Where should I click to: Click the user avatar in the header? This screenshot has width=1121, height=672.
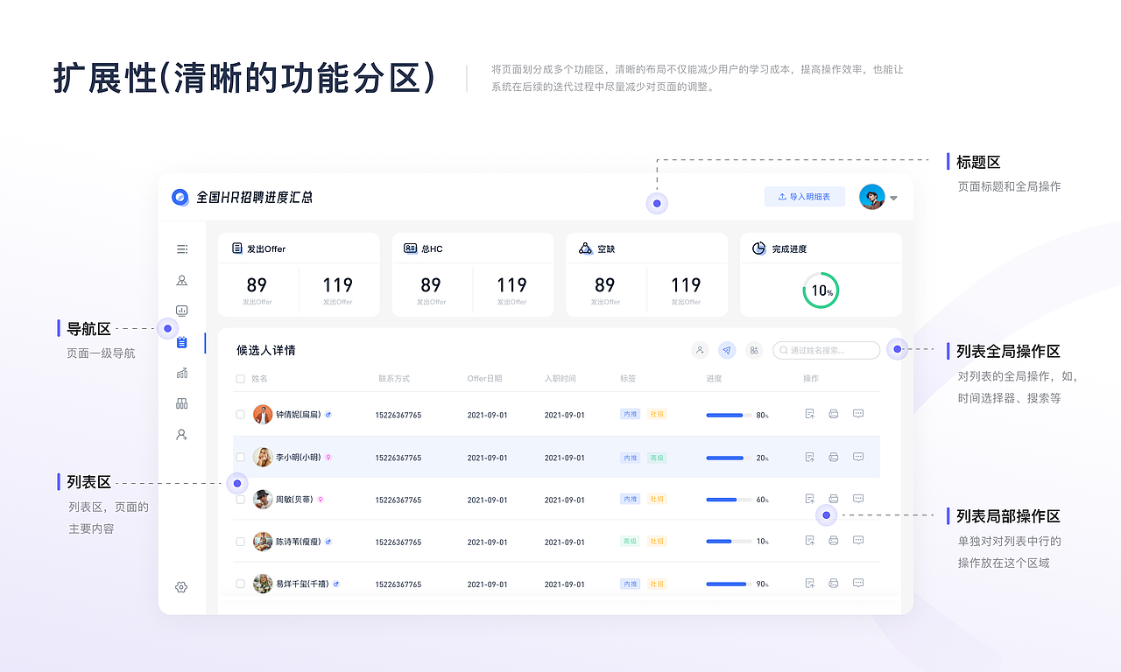pyautogui.click(x=871, y=197)
